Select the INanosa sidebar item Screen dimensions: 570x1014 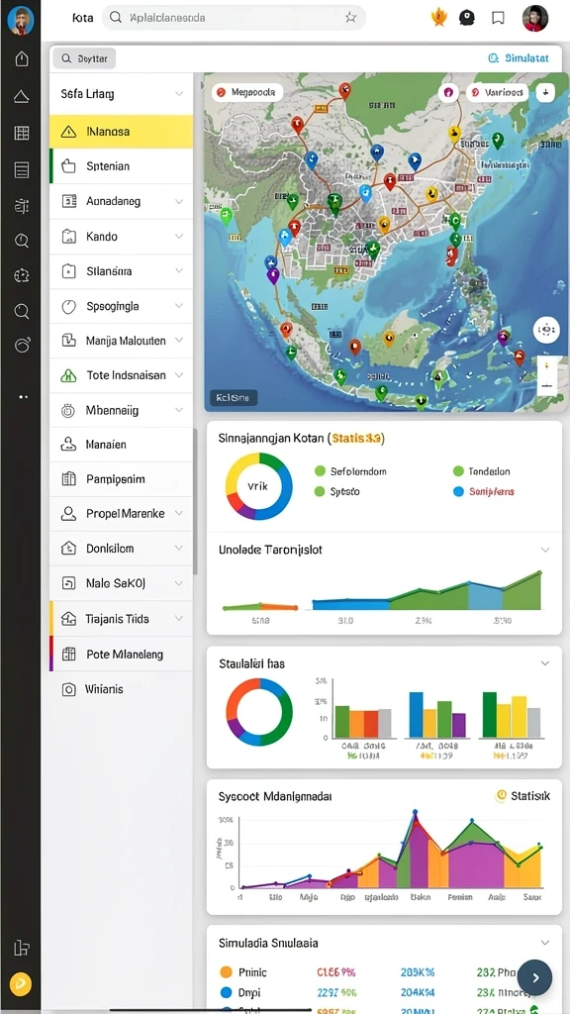click(121, 132)
